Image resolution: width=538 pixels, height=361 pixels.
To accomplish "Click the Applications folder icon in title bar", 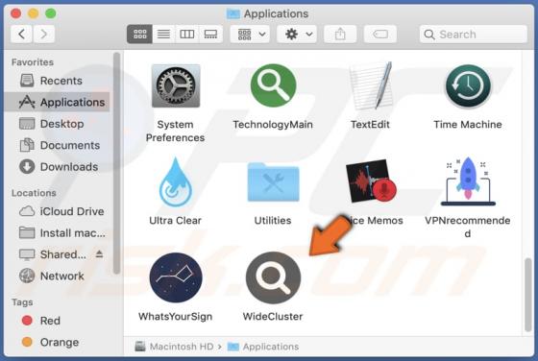I will (x=232, y=13).
